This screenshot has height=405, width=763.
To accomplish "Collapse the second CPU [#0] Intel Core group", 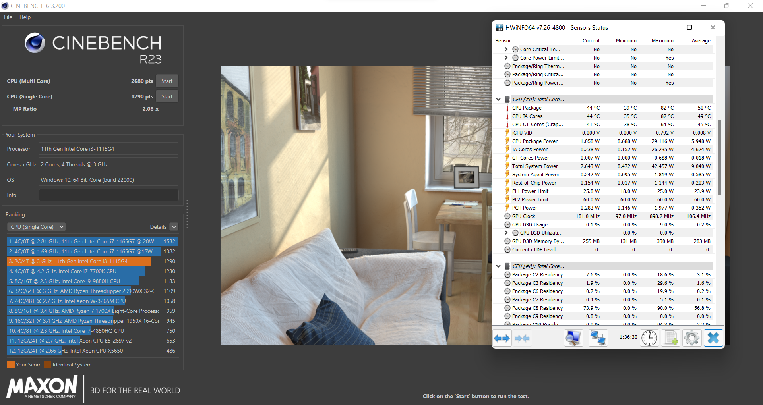I will 498,266.
